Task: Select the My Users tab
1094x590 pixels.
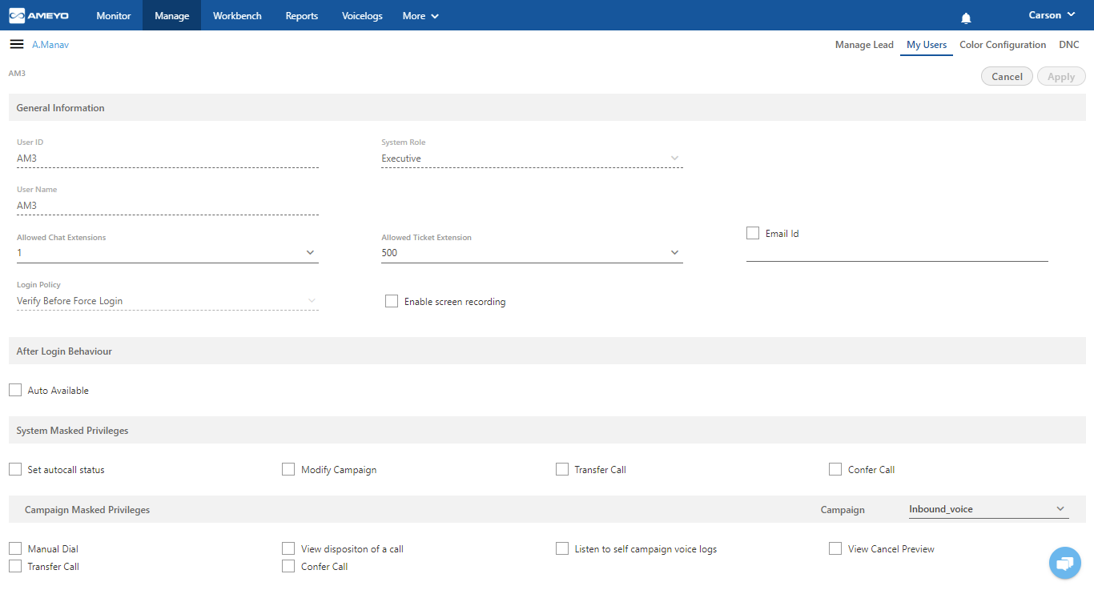Action: tap(927, 45)
